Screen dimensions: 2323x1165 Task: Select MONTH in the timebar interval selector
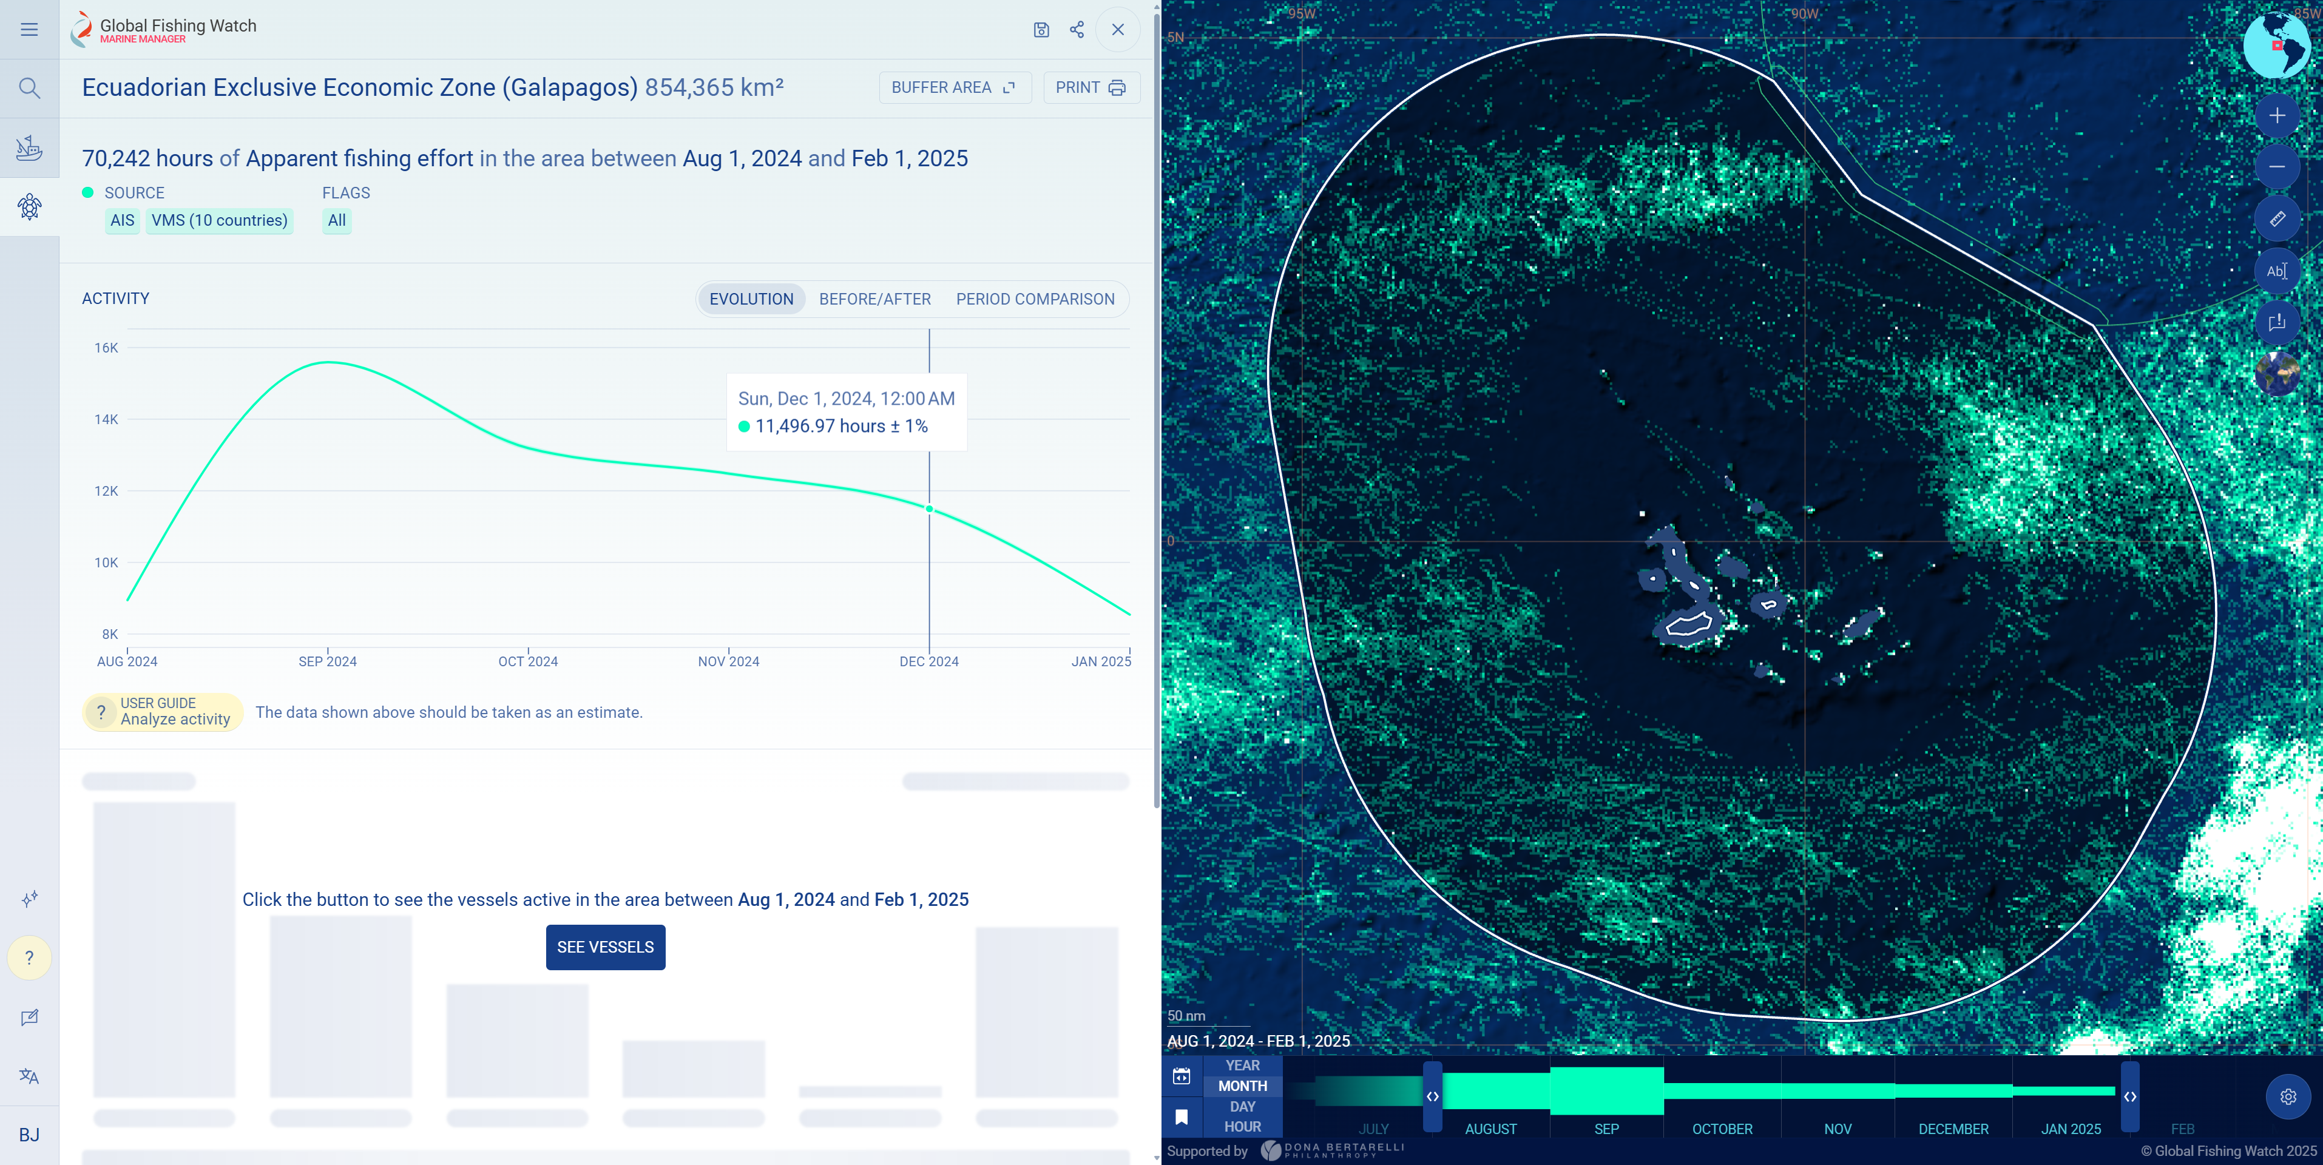1242,1086
